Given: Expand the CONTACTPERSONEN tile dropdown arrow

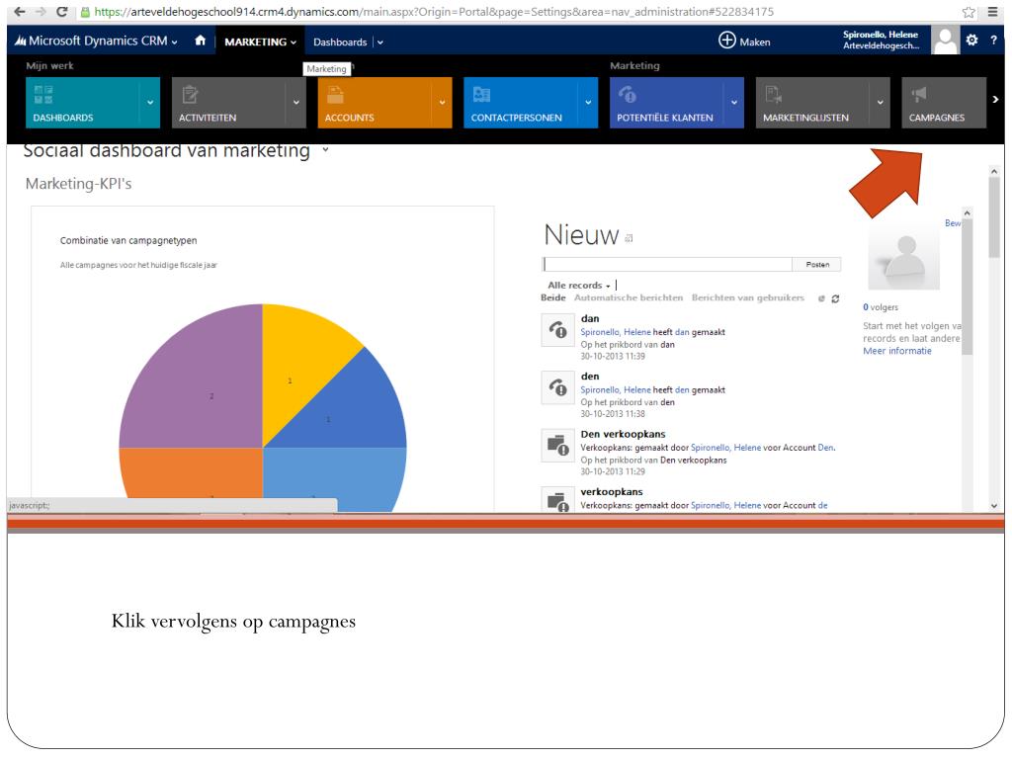Looking at the screenshot, I should pos(588,103).
